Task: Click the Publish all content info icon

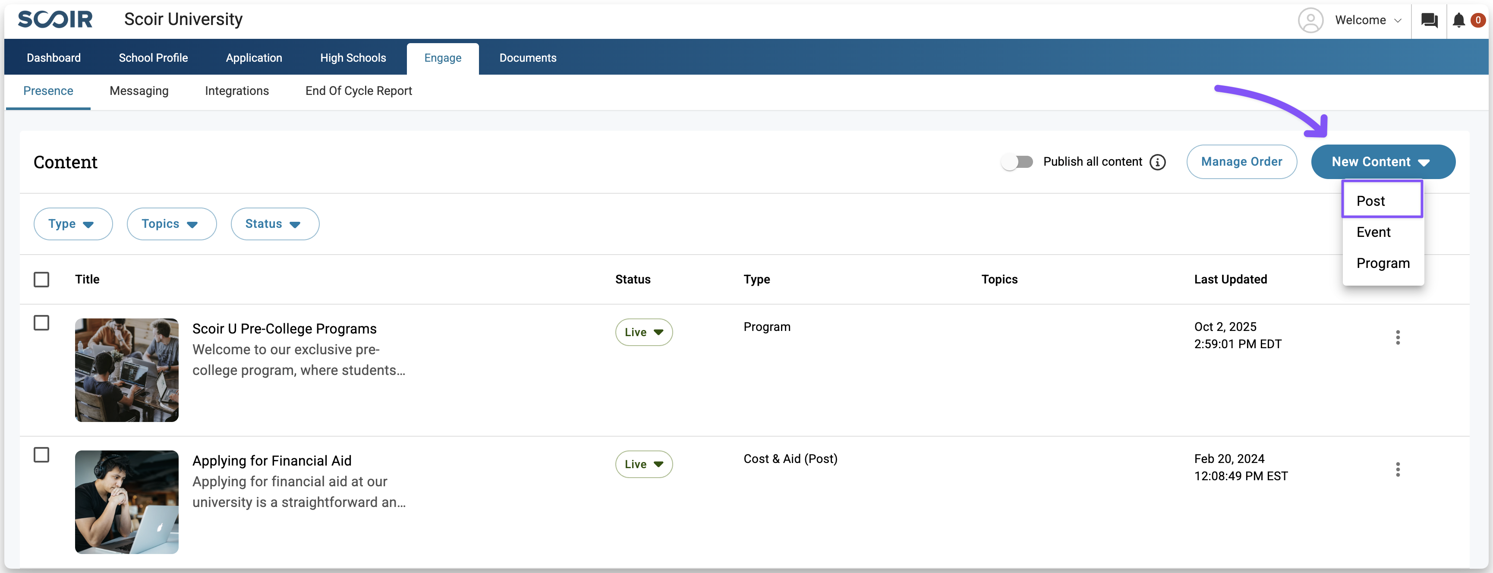Action: click(x=1157, y=162)
